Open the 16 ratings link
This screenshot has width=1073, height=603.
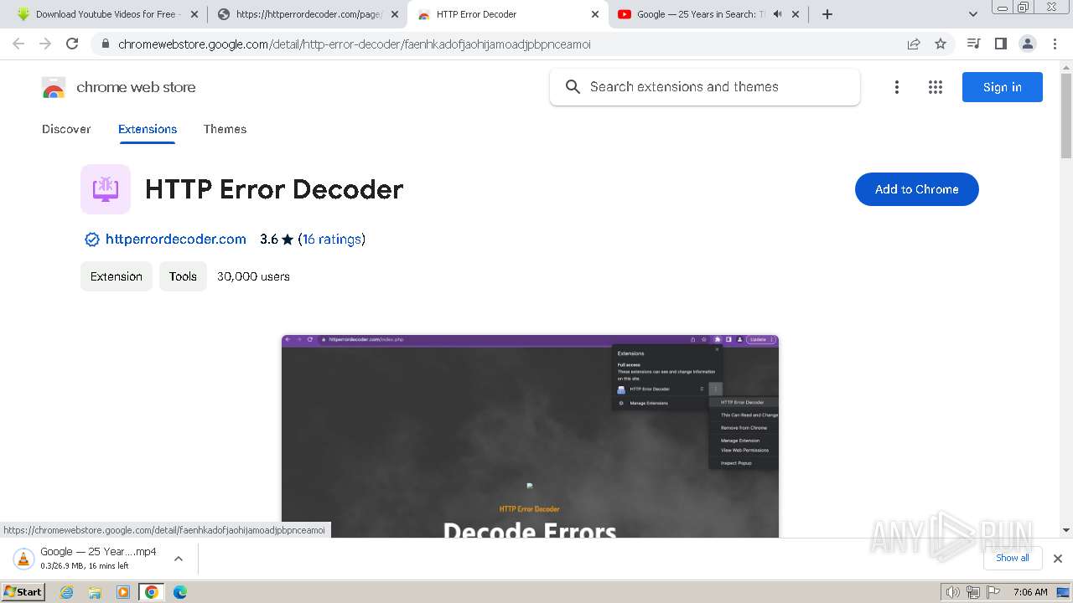[x=332, y=240]
